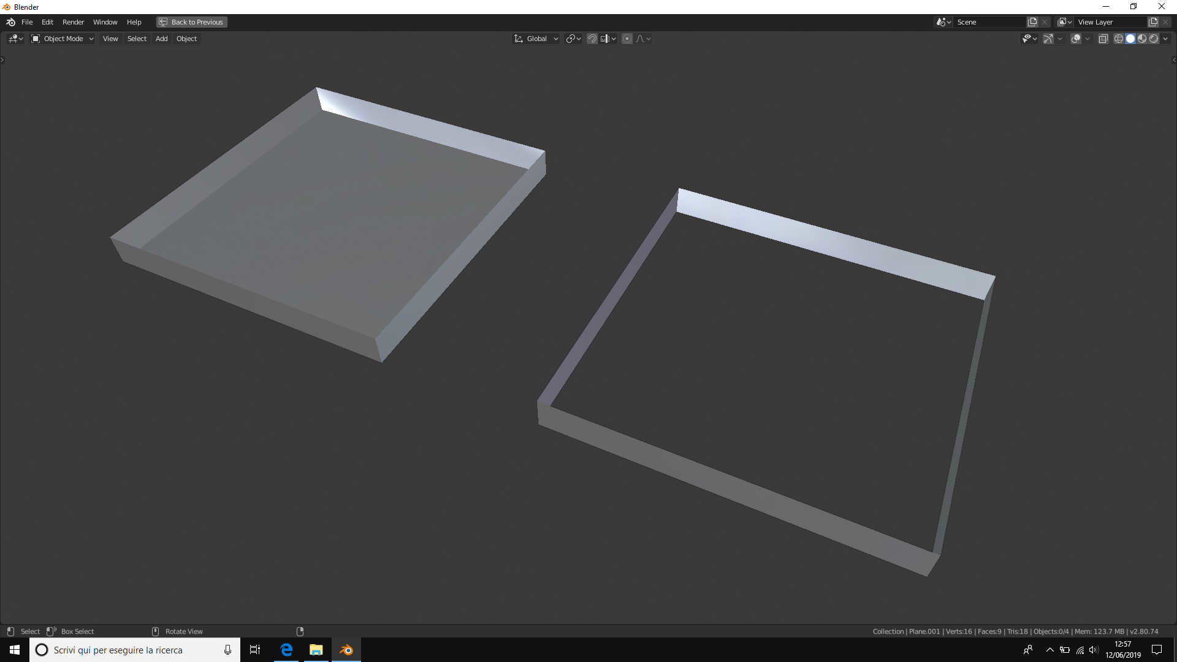
Task: Toggle viewport overlays display
Action: 1076,39
